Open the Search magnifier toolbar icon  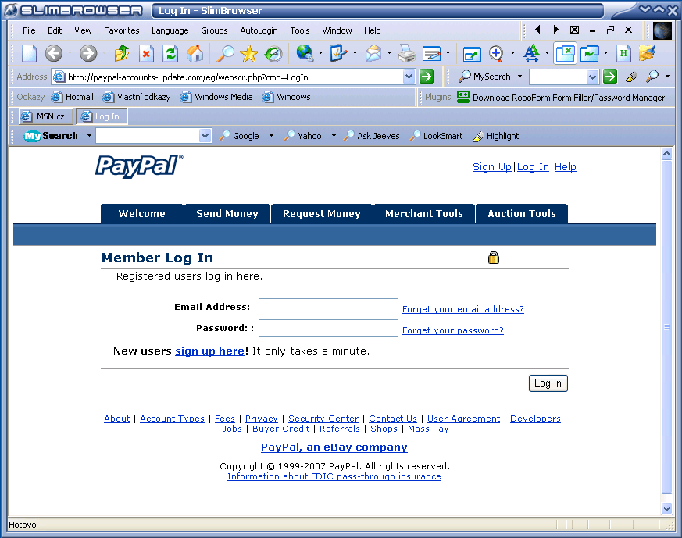pos(225,53)
